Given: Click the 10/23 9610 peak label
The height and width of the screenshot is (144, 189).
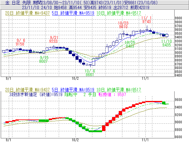Looking at the screenshot, I should [x=123, y=25].
